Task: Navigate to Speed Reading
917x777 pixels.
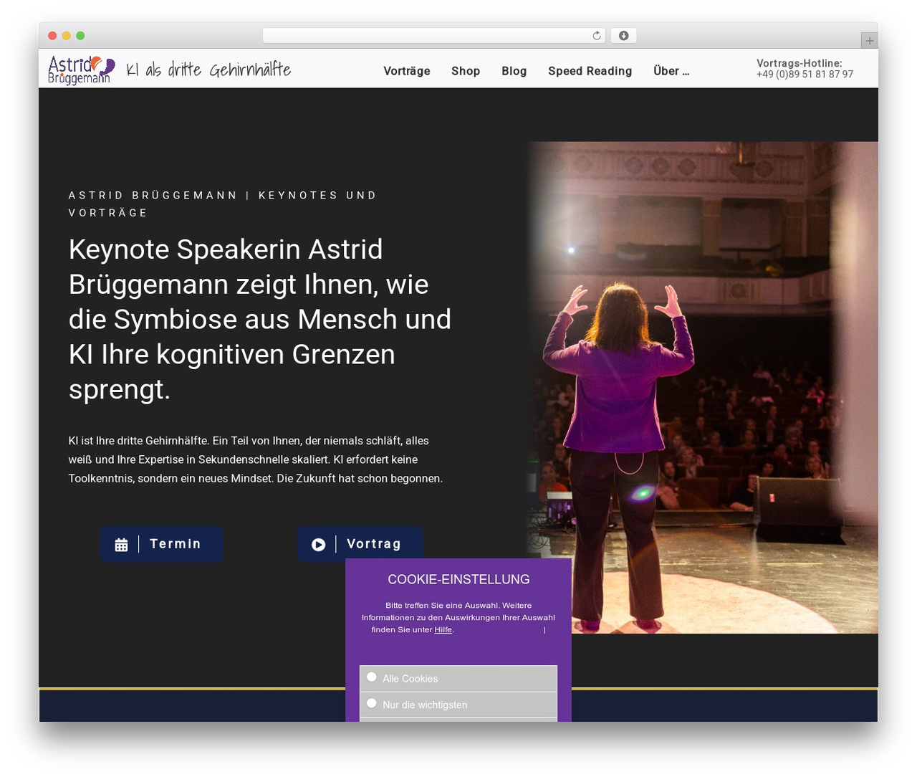Action: tap(590, 71)
